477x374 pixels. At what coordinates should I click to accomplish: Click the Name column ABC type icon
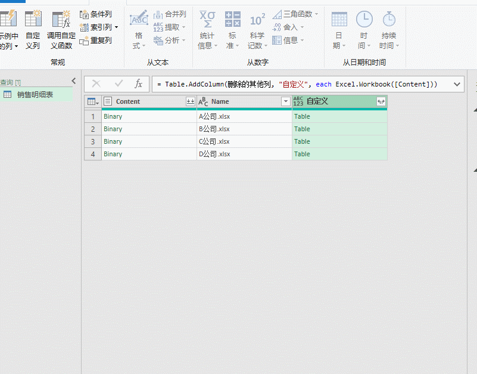[x=203, y=101]
